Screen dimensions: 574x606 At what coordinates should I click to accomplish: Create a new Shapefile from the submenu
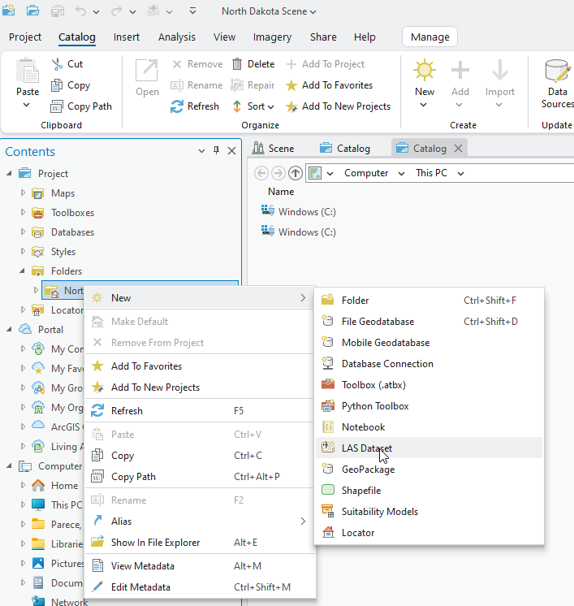point(429,491)
